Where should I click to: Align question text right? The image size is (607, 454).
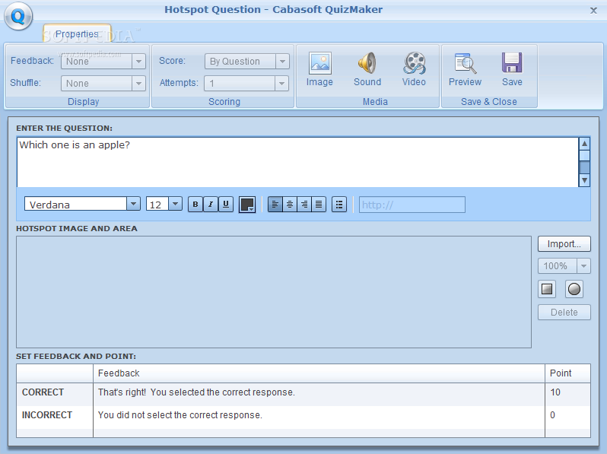tap(304, 205)
